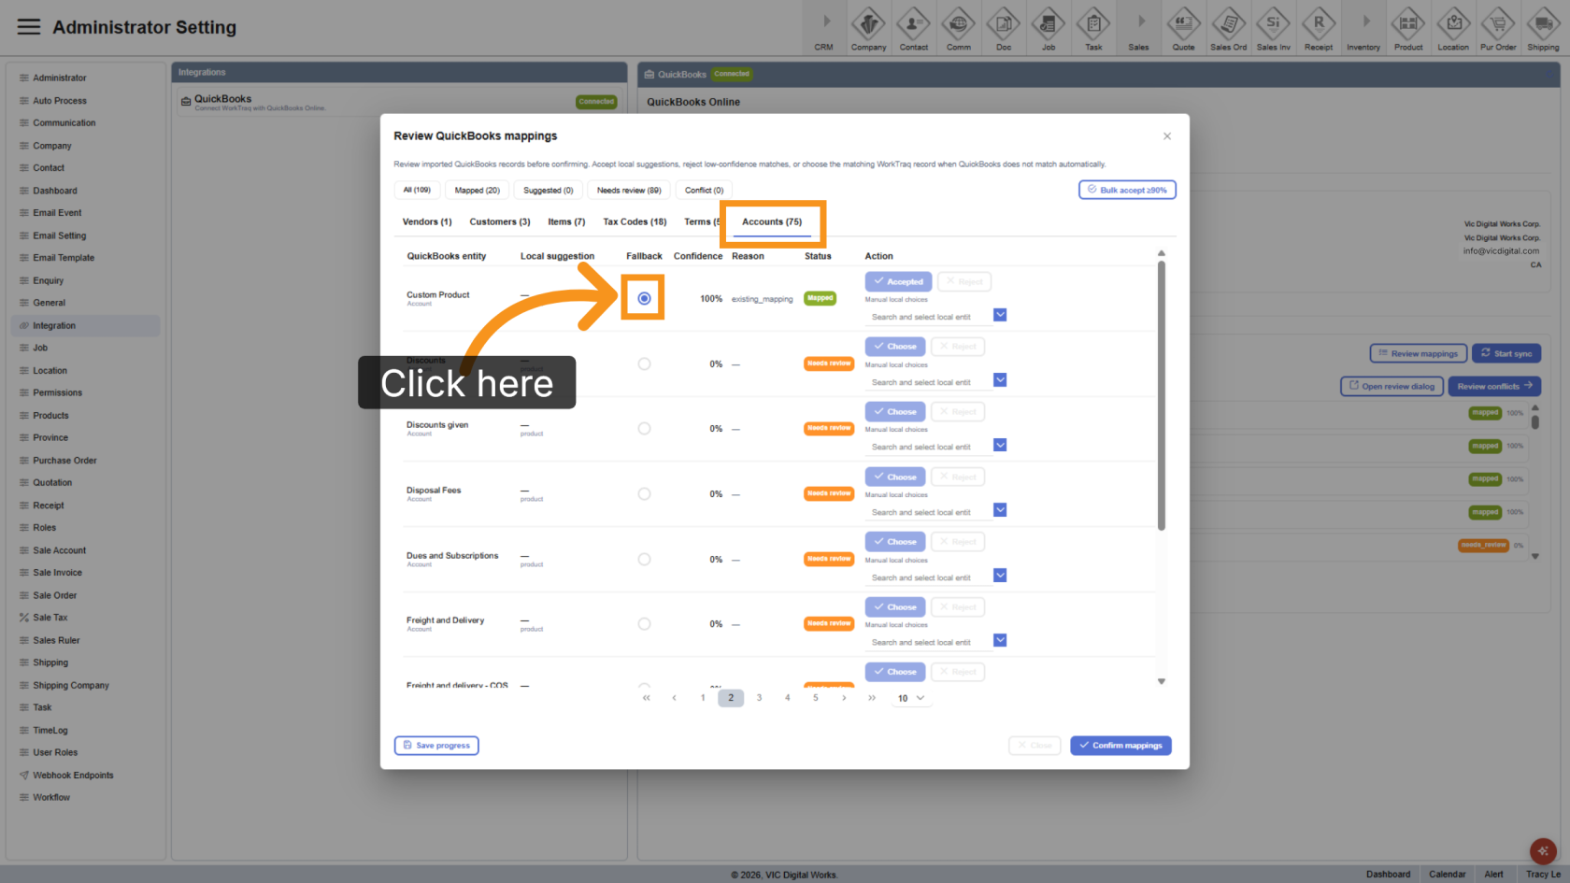Open the page size 10 dropdown
This screenshot has width=1570, height=883.
click(911, 698)
